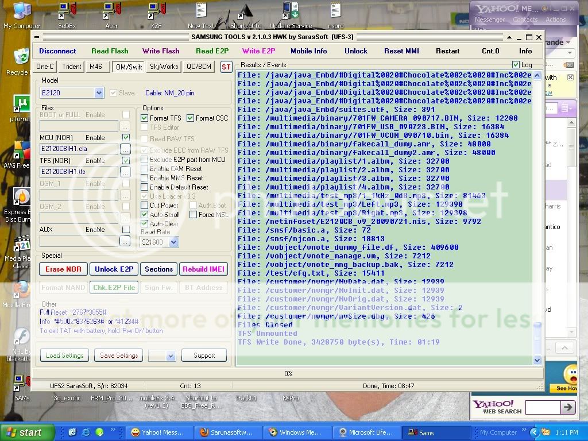The image size is (588, 441).
Task: Browse for the AUX file
Action: pyautogui.click(x=125, y=241)
